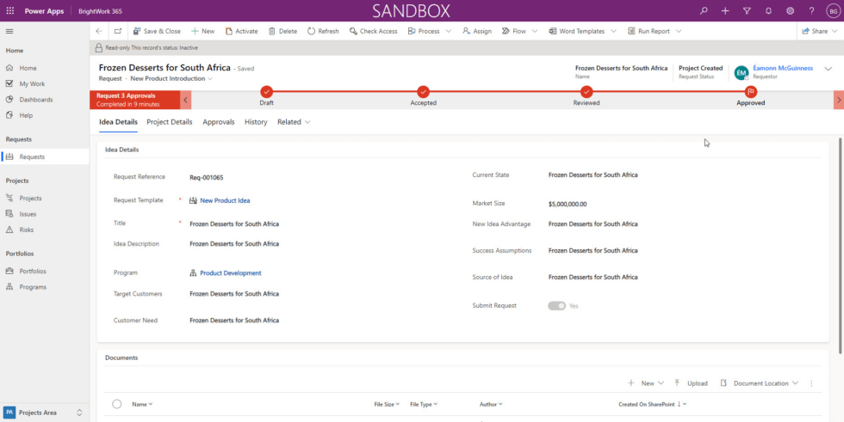Open Dashboards in the left sidebar
The width and height of the screenshot is (844, 422).
[36, 100]
